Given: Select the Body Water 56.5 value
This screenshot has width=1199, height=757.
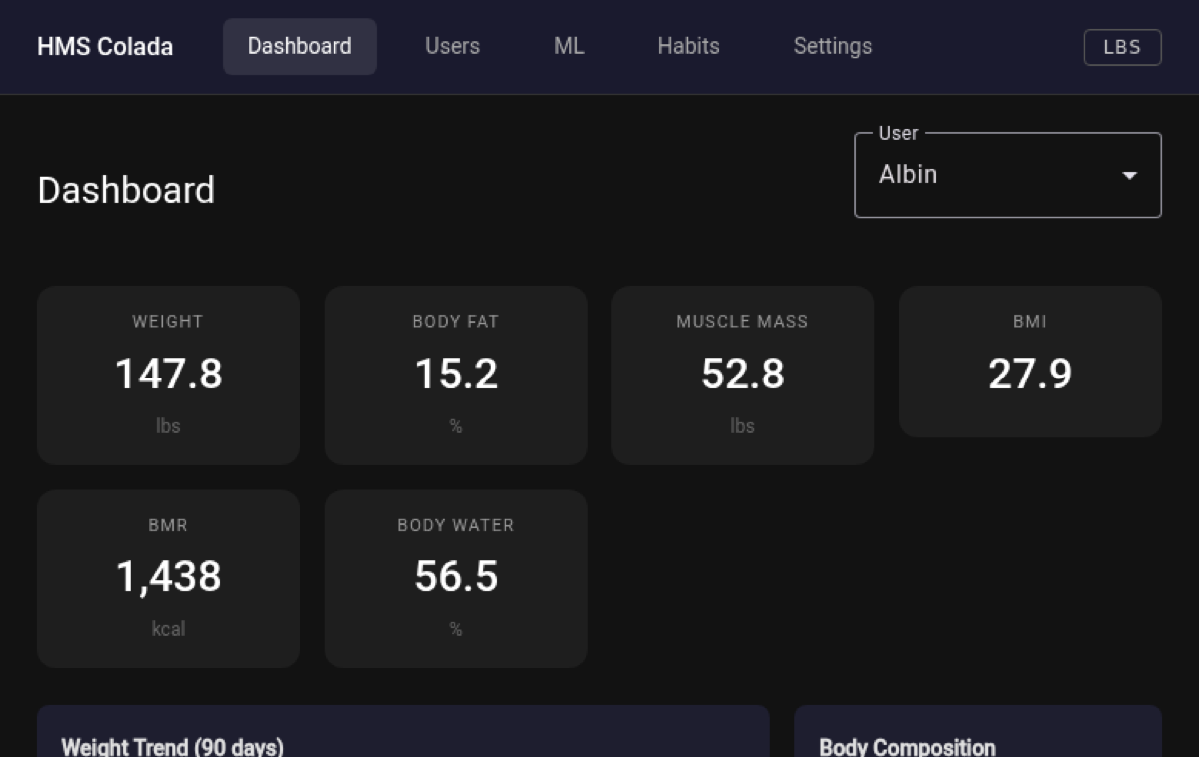Looking at the screenshot, I should click(x=456, y=577).
